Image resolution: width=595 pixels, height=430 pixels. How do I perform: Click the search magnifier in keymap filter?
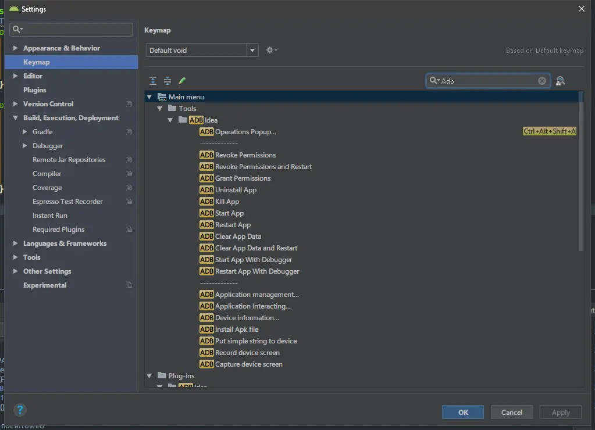pos(434,80)
